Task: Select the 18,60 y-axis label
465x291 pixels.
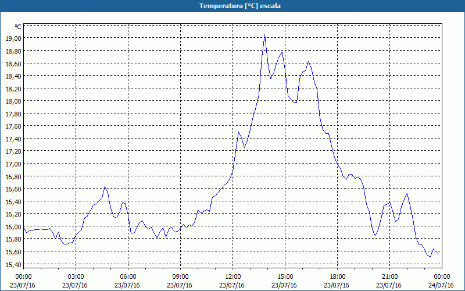Action: click(13, 63)
